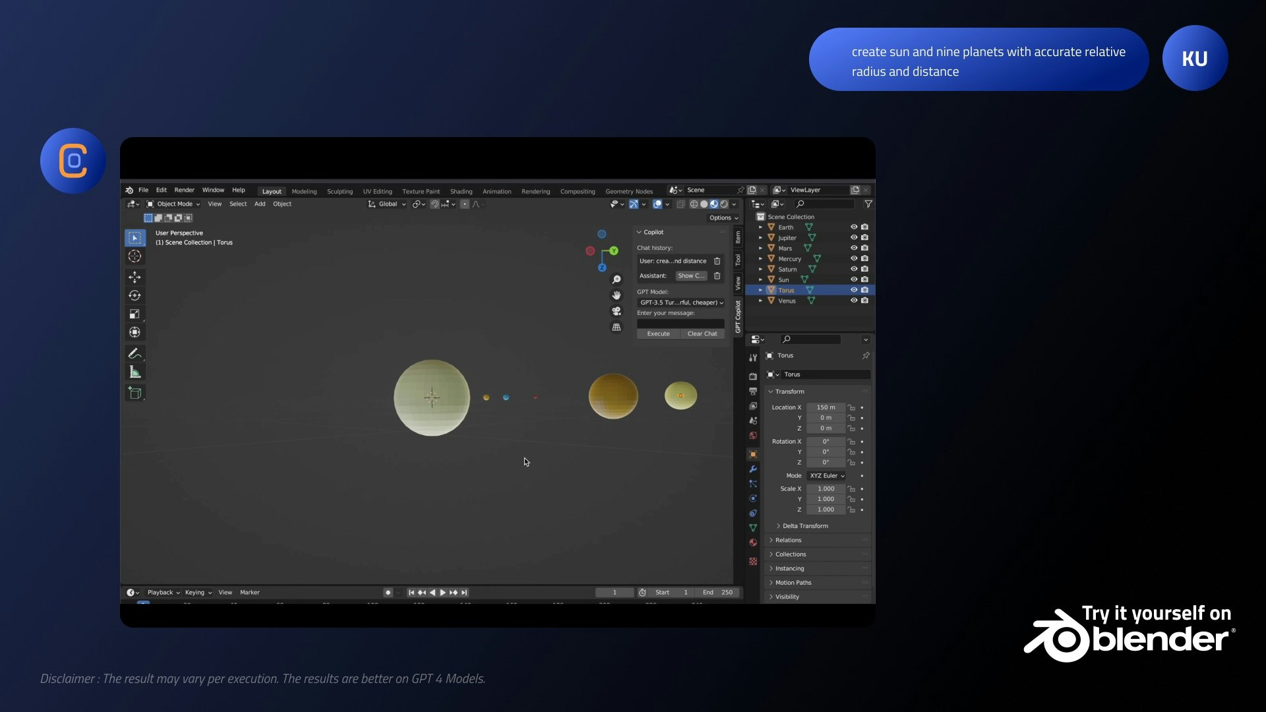Open the Object Mode dropdown
Screen dimensions: 1266x712
pyautogui.click(x=173, y=204)
